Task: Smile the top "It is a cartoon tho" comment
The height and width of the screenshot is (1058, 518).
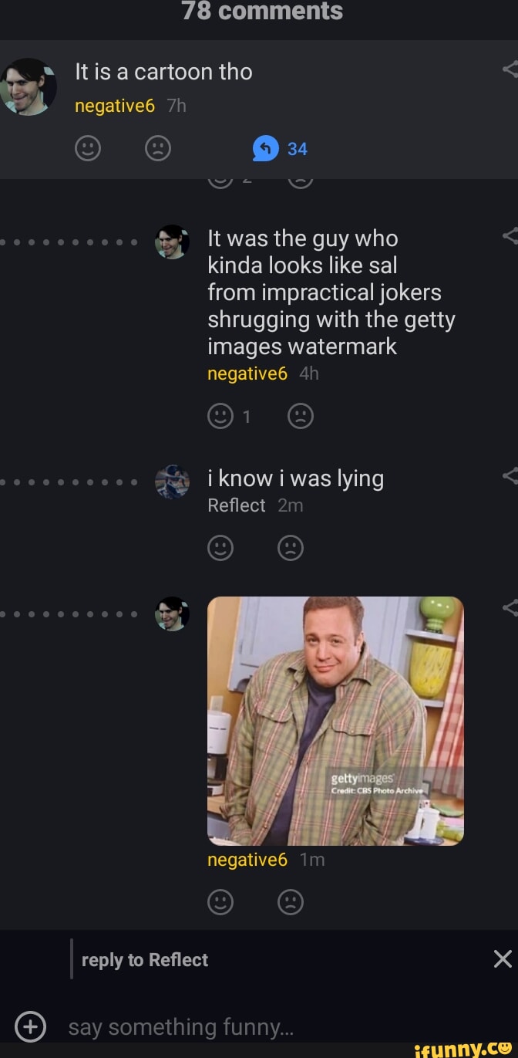Action: pos(88,147)
